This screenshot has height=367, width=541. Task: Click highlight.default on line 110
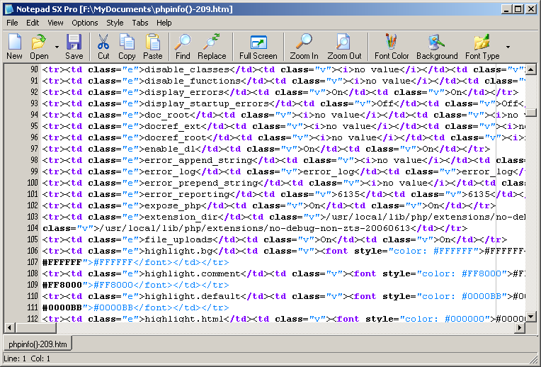coord(193,297)
